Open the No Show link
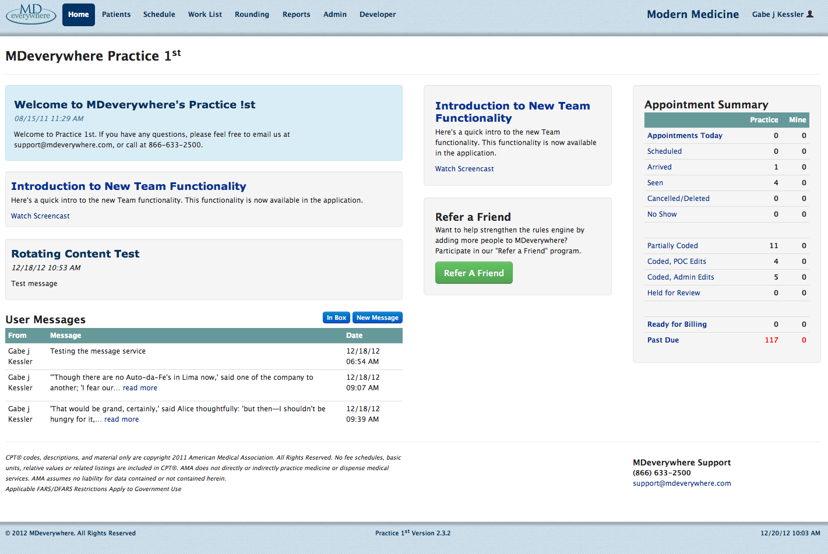 (662, 214)
